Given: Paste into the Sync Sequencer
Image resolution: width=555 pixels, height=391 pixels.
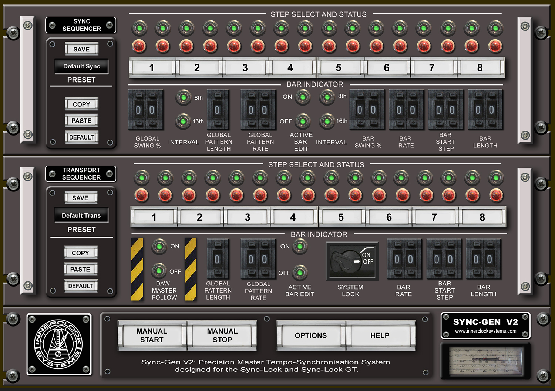Looking at the screenshot, I should pyautogui.click(x=81, y=121).
